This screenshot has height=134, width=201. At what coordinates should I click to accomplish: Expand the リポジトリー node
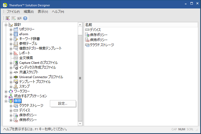pyautogui.click(x=11, y=30)
